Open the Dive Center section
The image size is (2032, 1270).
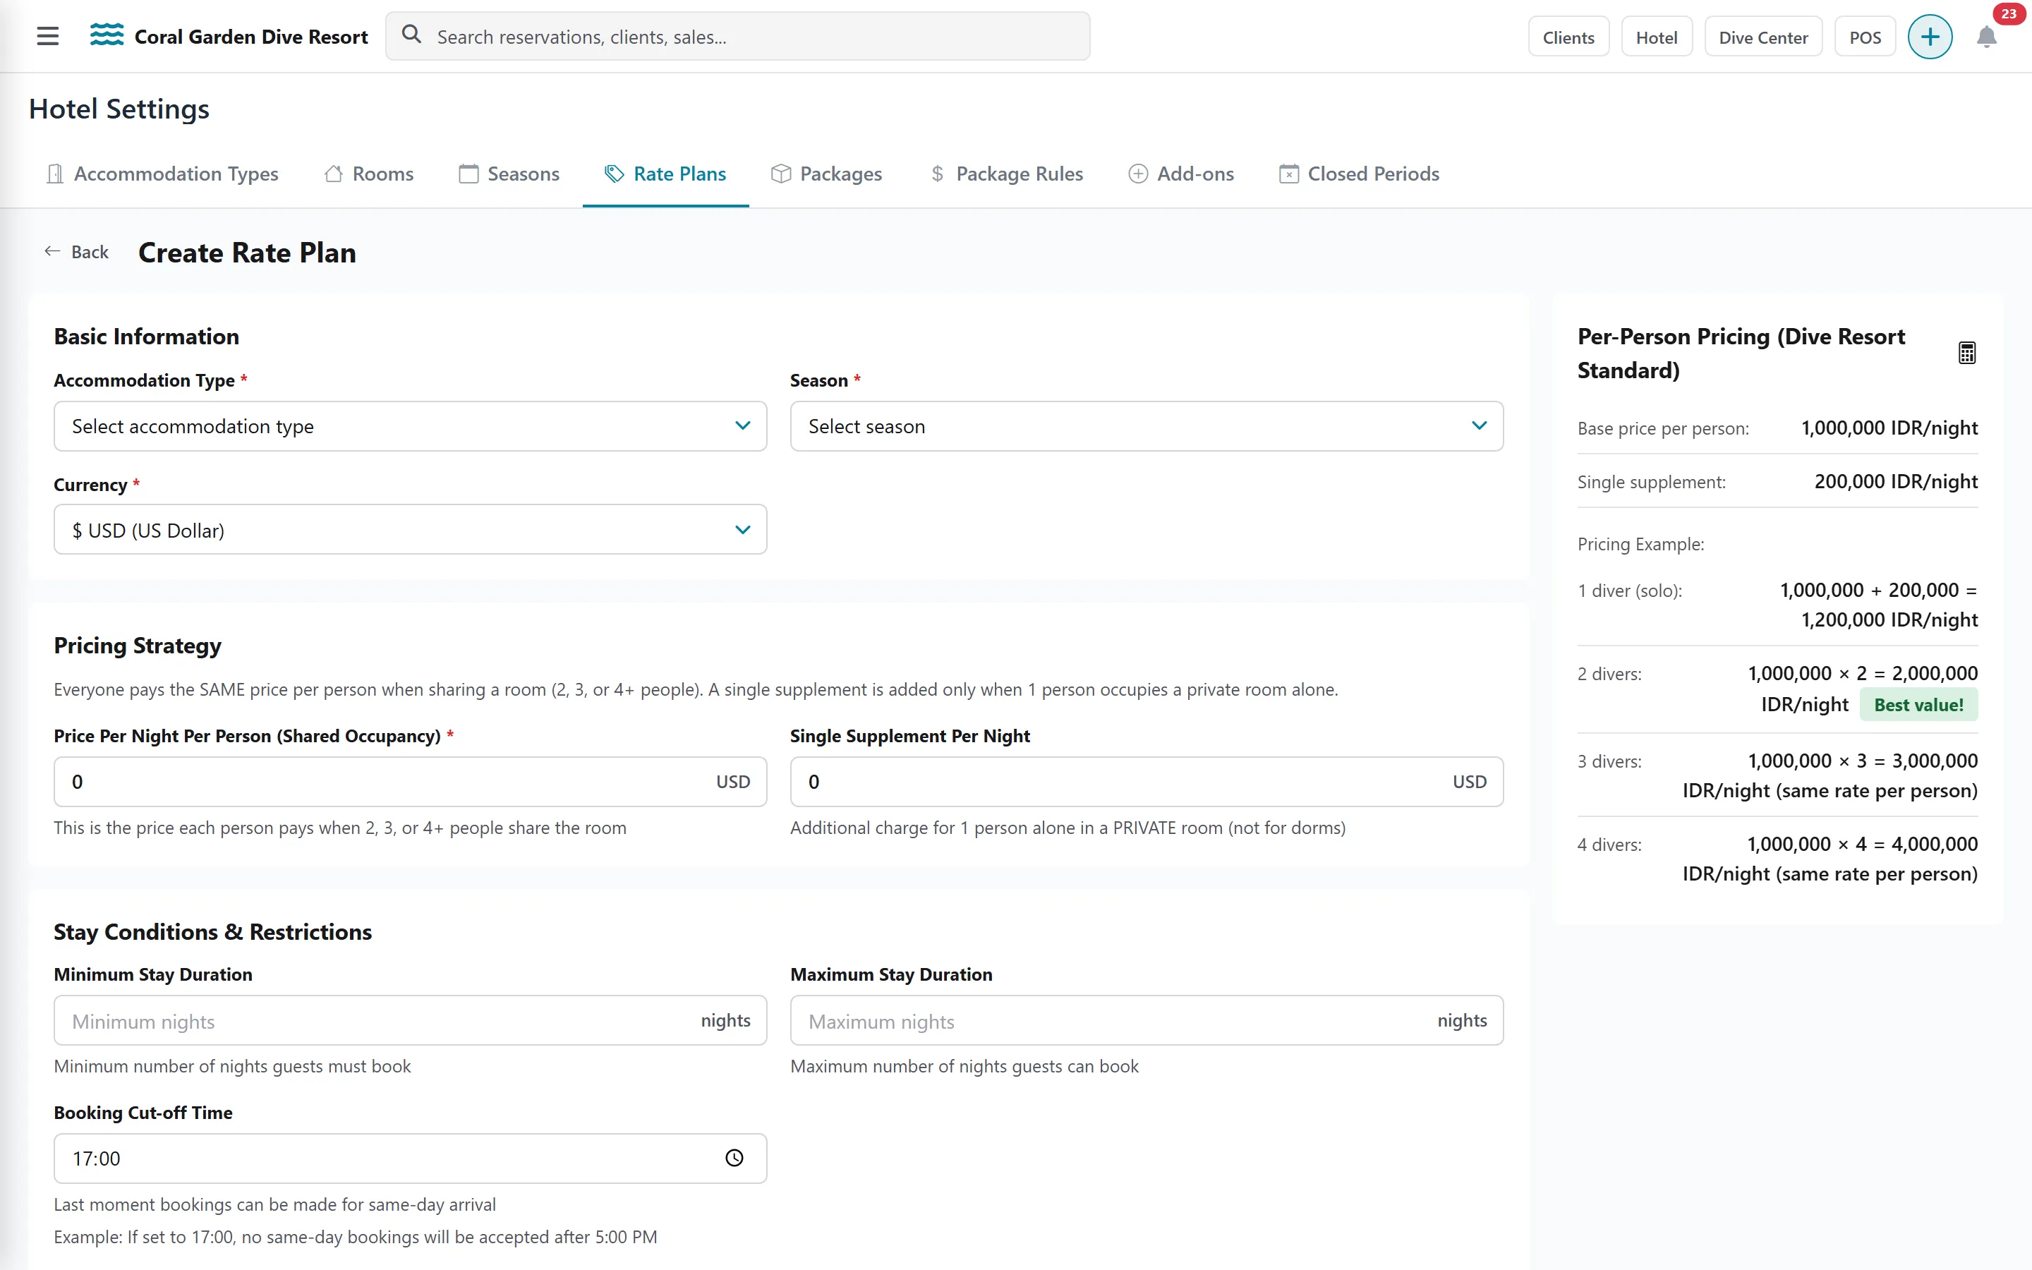pyautogui.click(x=1763, y=37)
